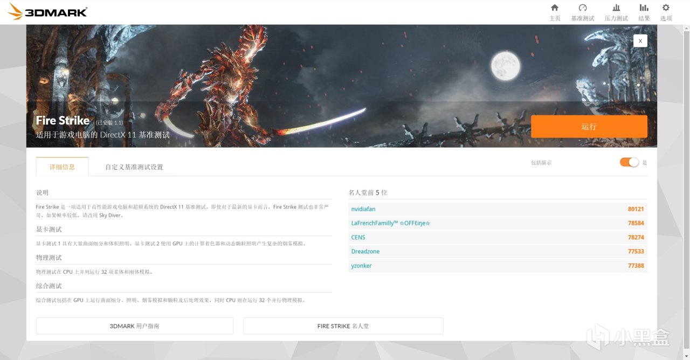The width and height of the screenshot is (690, 360).
Task: Click the score 77533
Action: coord(636,252)
